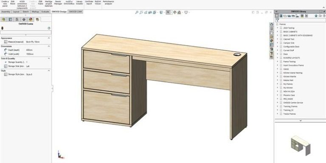Image resolution: width=326 pixels, height=163 pixels.
Task: Select Cabinet Test library item
Action: (x=289, y=39)
